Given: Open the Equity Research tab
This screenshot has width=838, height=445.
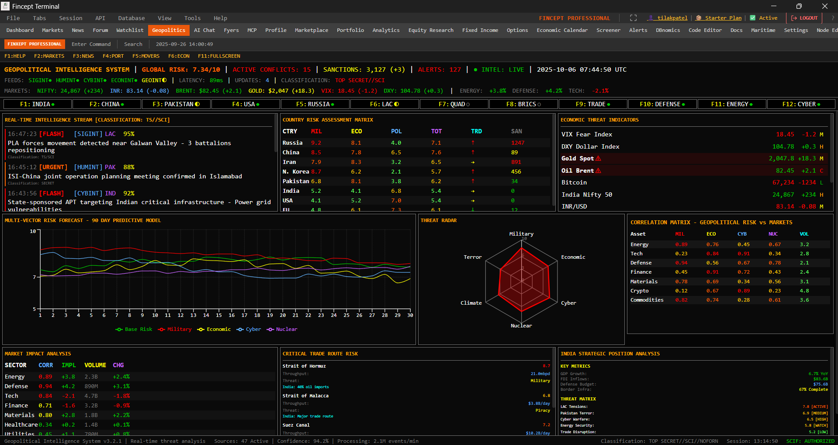Looking at the screenshot, I should [430, 30].
